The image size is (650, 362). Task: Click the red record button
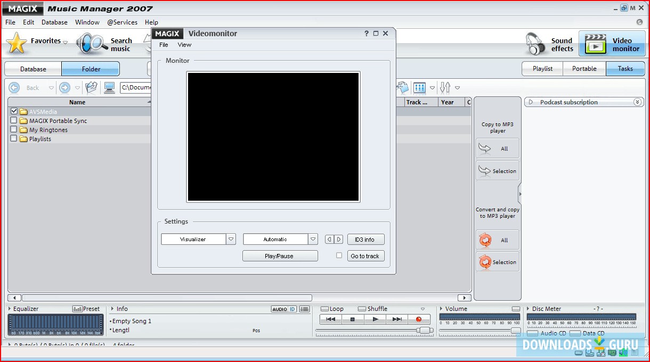[x=419, y=319]
